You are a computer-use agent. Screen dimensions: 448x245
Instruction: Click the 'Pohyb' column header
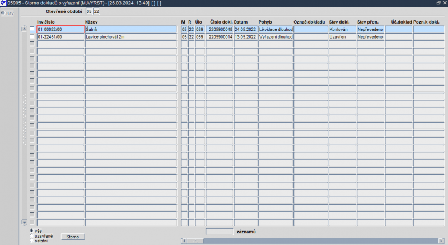point(265,22)
